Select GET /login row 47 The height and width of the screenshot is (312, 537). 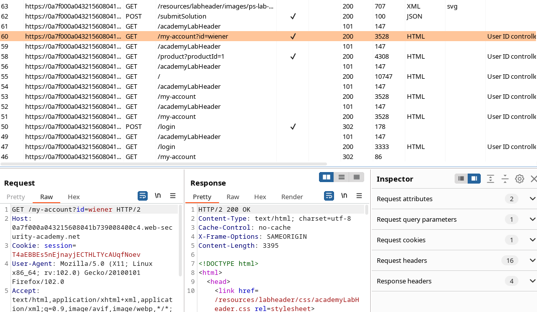(268, 147)
